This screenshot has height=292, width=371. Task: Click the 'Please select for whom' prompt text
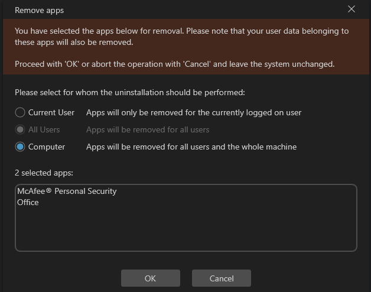click(x=130, y=92)
